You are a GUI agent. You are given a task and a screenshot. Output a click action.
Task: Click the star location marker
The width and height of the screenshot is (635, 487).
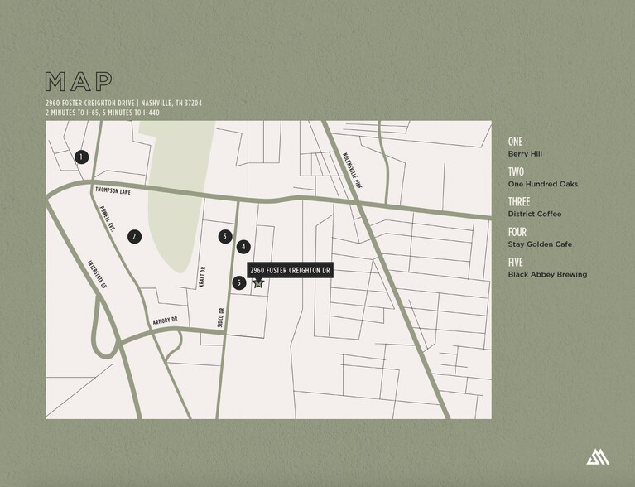click(258, 283)
